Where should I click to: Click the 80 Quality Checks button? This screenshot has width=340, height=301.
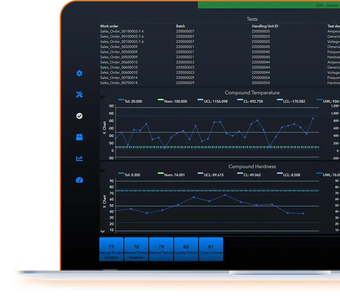click(x=186, y=248)
